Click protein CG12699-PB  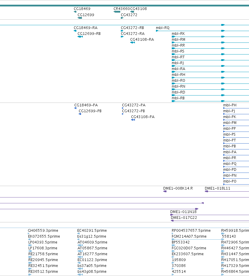[x=90, y=111]
